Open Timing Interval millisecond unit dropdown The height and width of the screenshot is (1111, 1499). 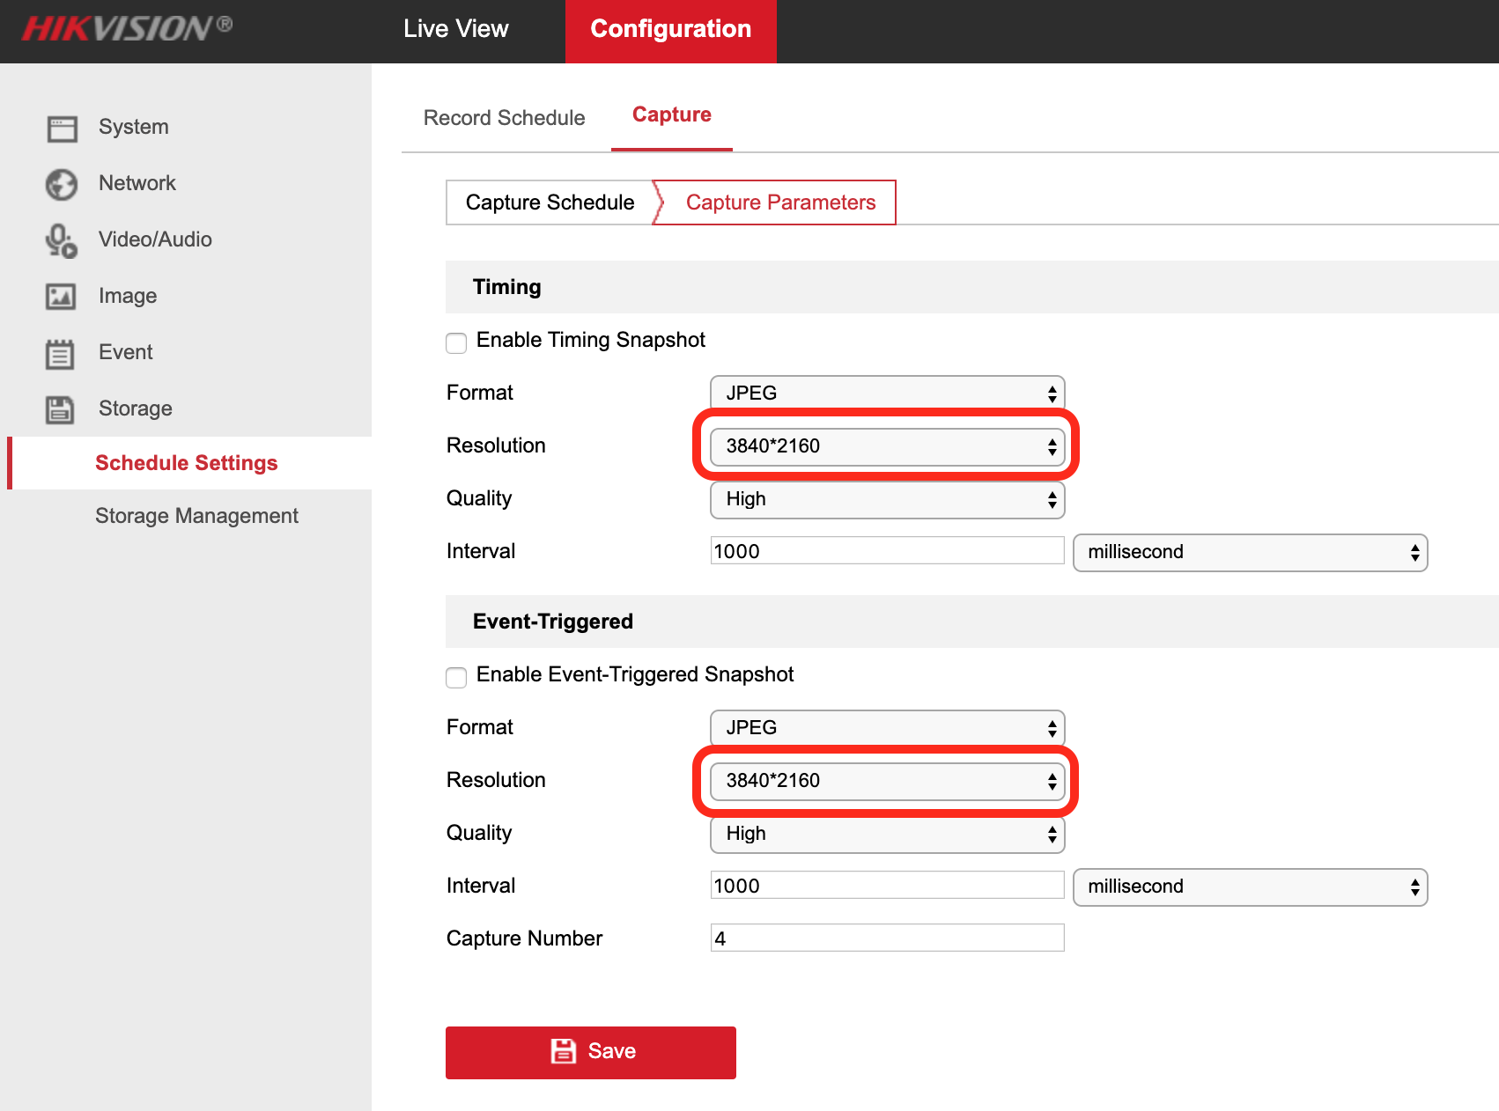click(1250, 553)
